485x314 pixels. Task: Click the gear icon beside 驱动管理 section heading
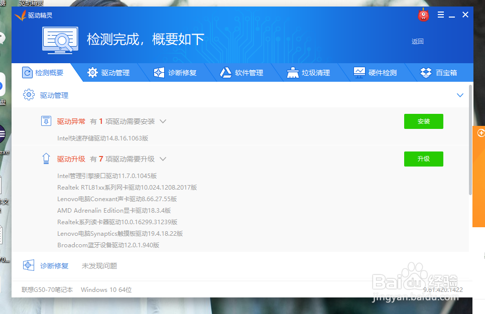click(29, 95)
